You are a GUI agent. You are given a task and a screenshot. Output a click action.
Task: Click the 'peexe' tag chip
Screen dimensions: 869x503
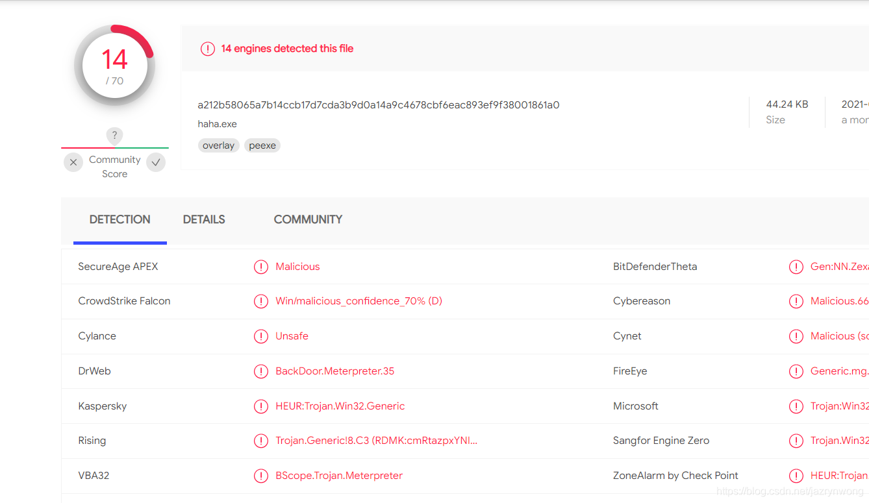click(x=262, y=145)
